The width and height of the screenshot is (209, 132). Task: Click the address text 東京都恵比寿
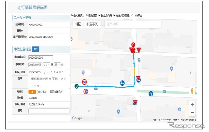click(x=40, y=79)
